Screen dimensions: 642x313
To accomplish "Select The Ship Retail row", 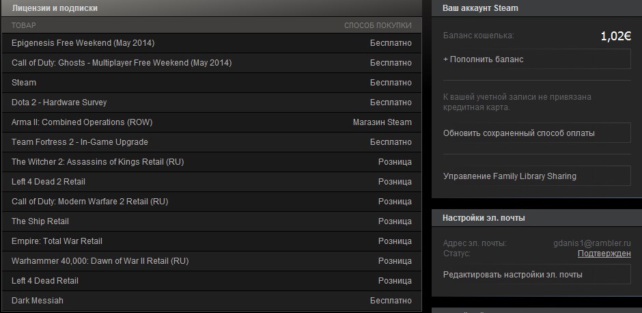I will [x=212, y=221].
